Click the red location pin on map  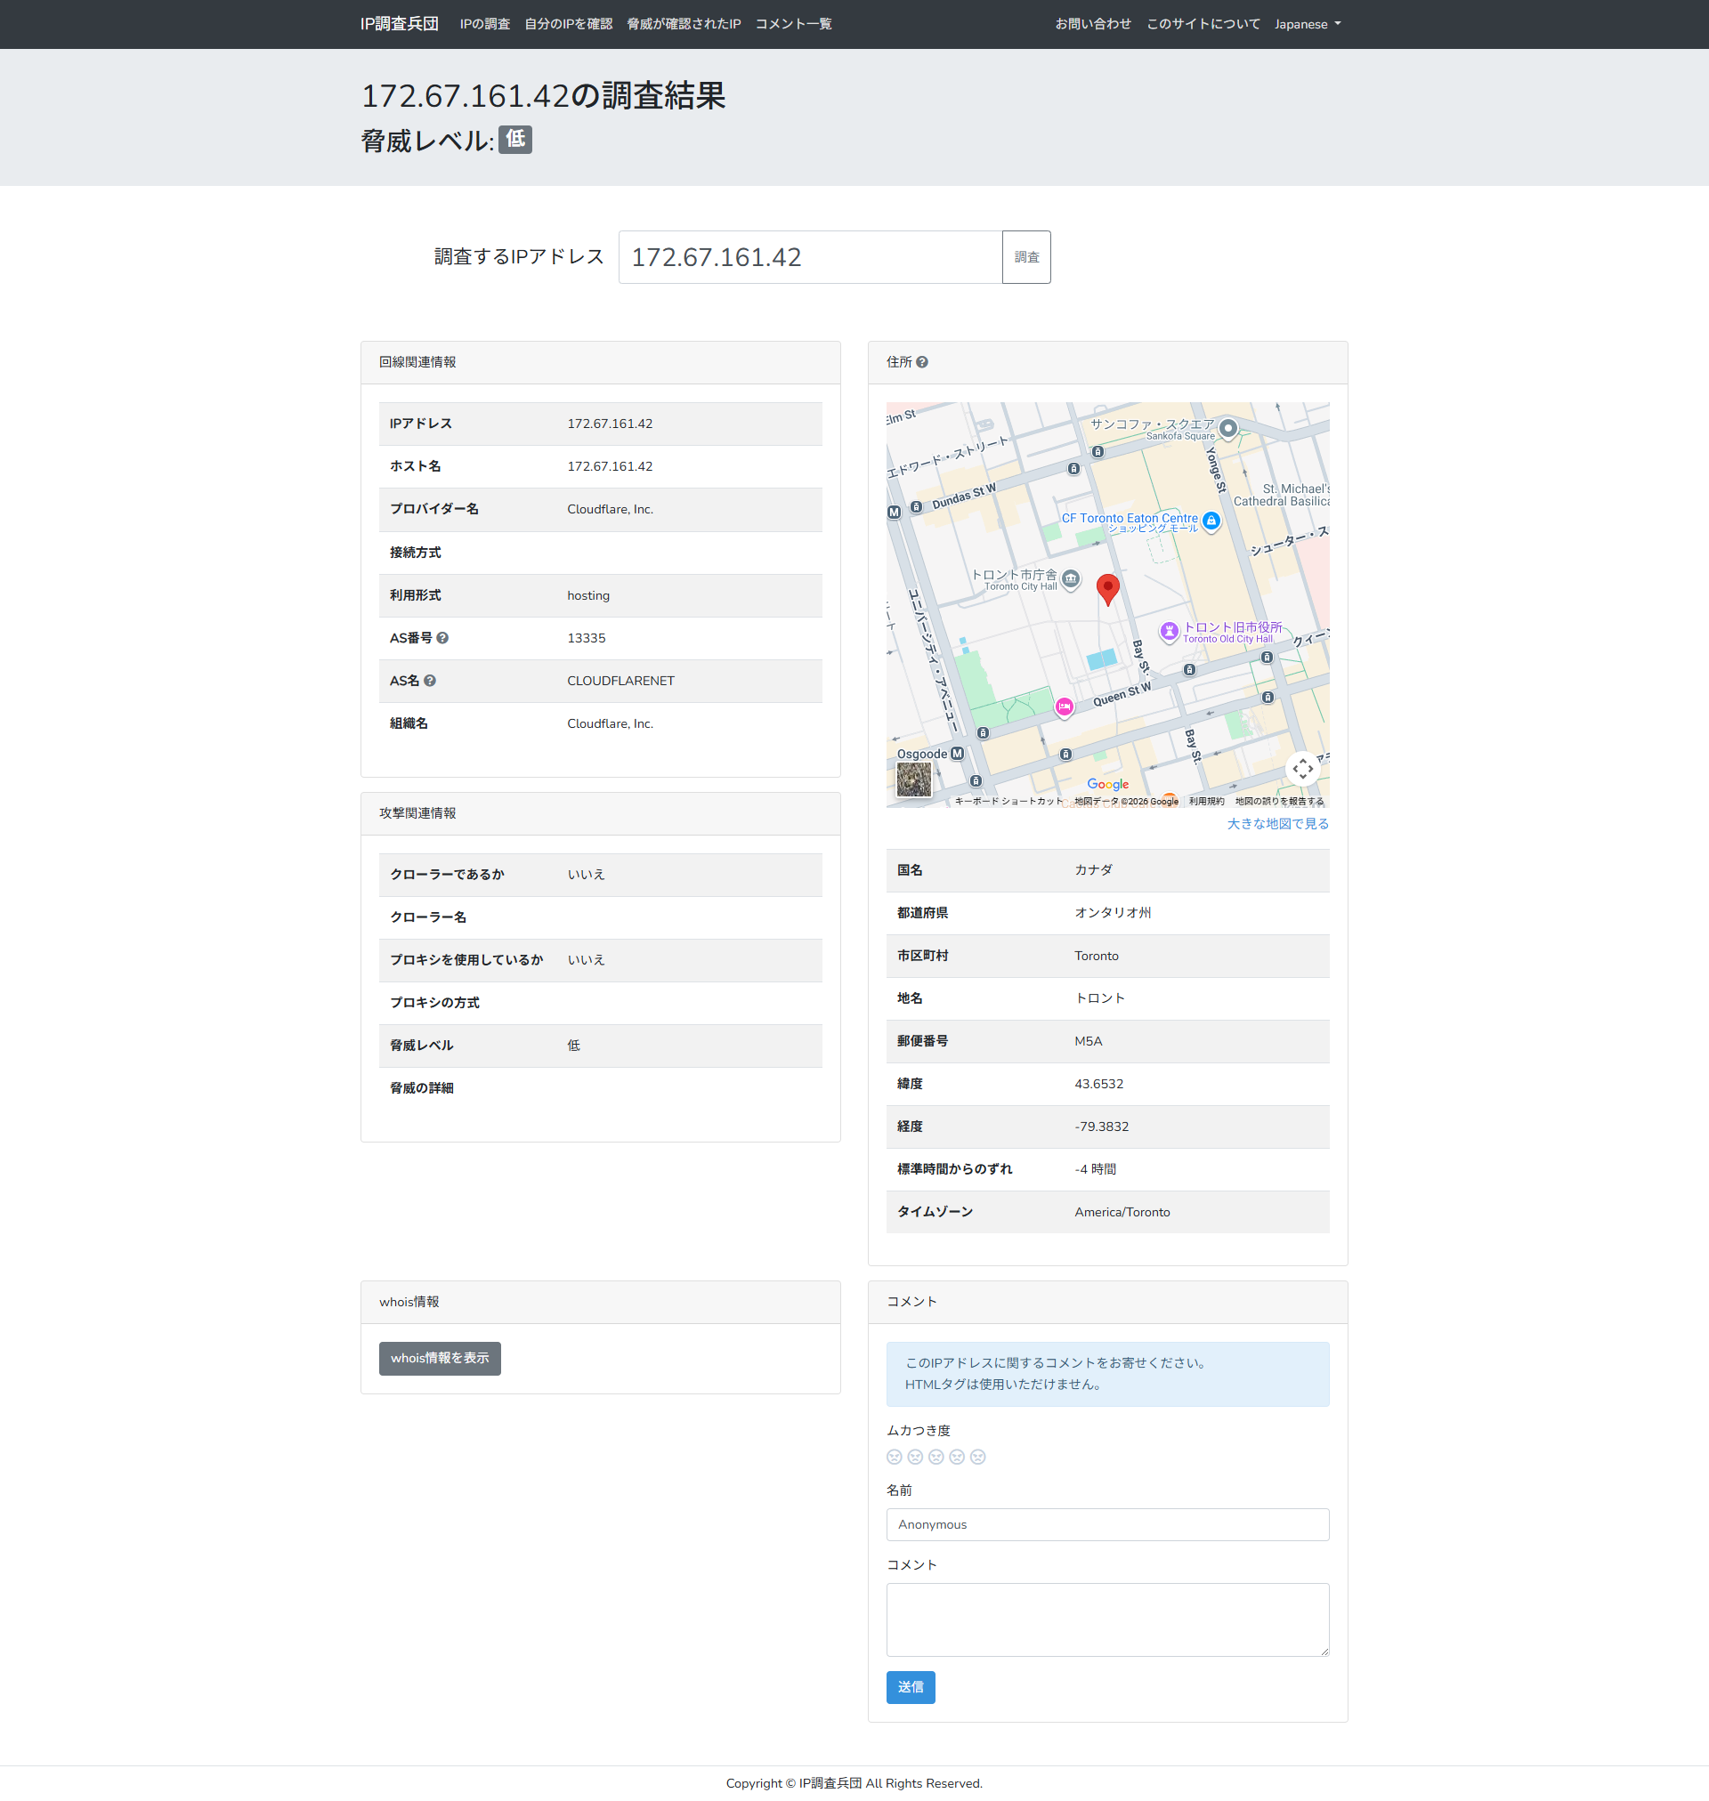[1108, 588]
